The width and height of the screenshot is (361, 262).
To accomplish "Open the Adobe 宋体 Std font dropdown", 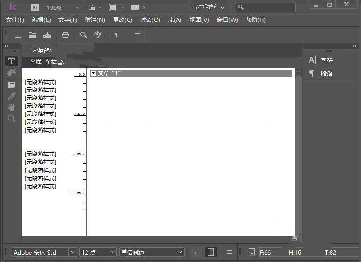I will click(72, 252).
